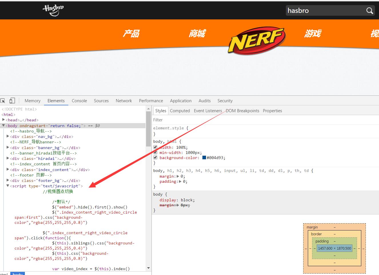Select the Computed sidebar tab
Image resolution: width=379 pixels, height=275 pixels.
pos(180,111)
